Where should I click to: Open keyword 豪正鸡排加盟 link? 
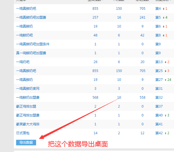26,106
